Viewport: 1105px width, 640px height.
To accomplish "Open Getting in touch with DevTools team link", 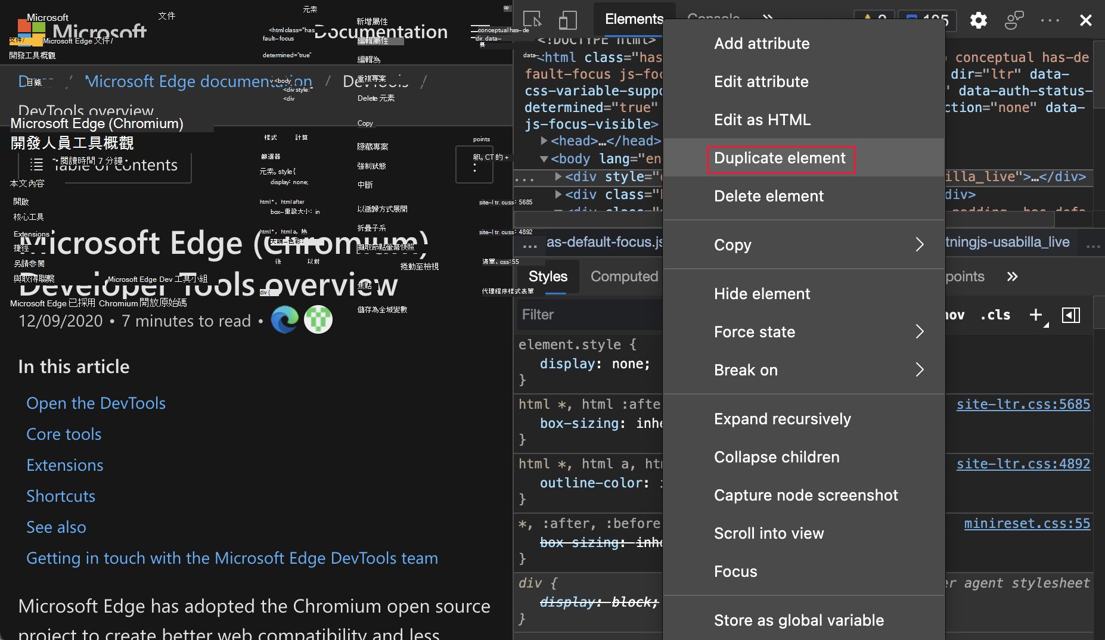I will click(x=232, y=558).
